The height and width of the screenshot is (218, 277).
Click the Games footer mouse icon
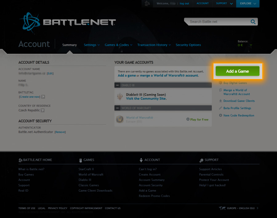click(x=81, y=160)
